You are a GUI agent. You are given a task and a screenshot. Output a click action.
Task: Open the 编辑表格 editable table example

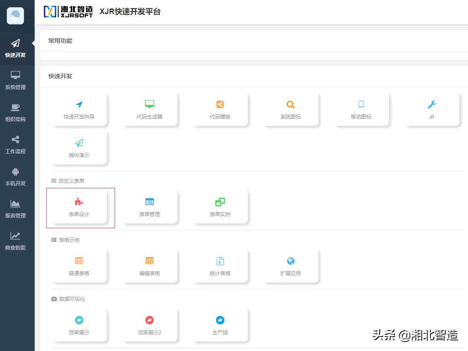[x=150, y=266]
